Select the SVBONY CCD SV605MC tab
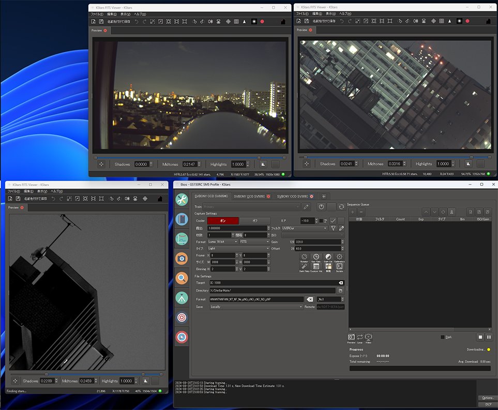This screenshot has width=498, height=410. pyautogui.click(x=211, y=196)
